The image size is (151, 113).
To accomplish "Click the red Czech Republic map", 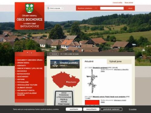I will pos(66,80).
